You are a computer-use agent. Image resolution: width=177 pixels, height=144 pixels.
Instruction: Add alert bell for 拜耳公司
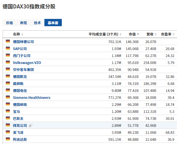pos(30,125)
